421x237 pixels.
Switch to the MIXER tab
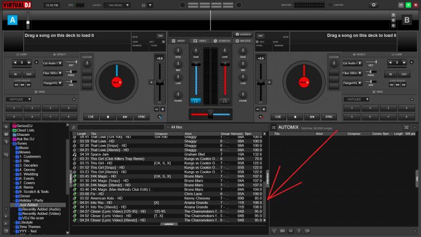[178, 41]
